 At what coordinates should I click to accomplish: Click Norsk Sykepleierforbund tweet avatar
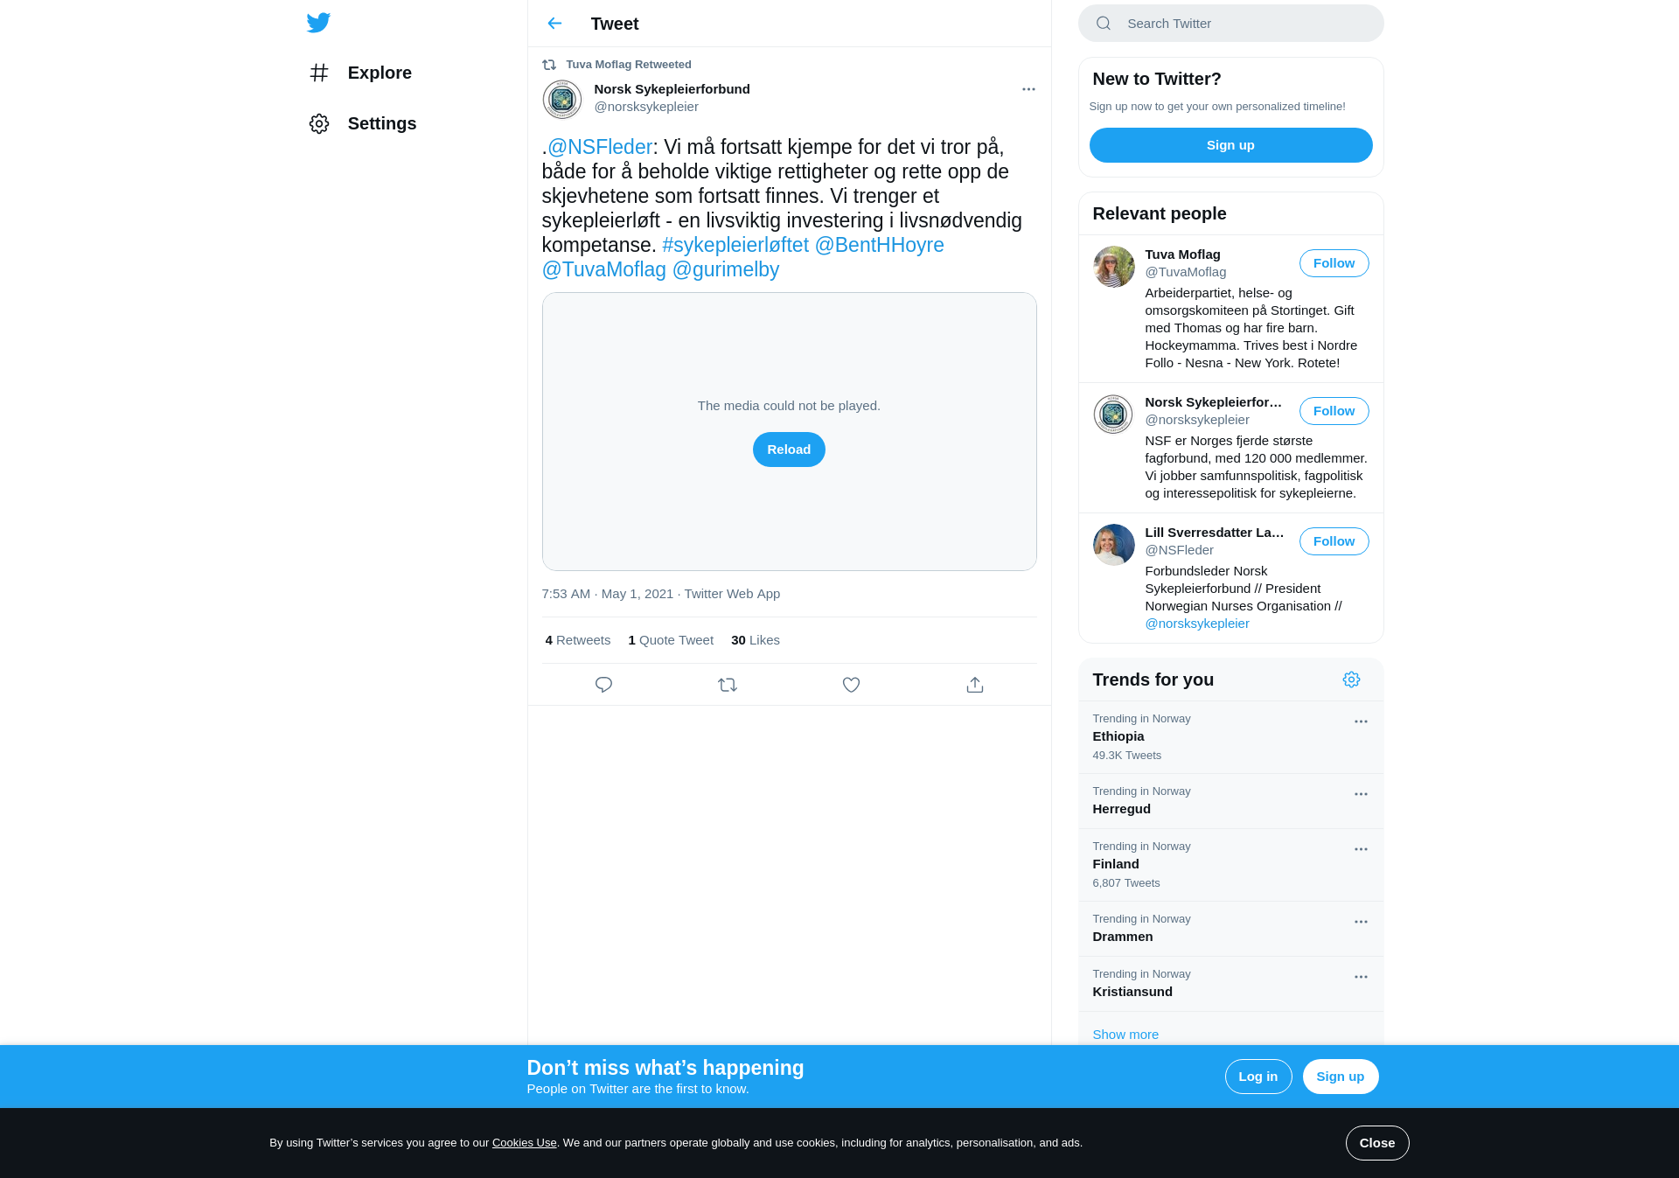tap(562, 100)
